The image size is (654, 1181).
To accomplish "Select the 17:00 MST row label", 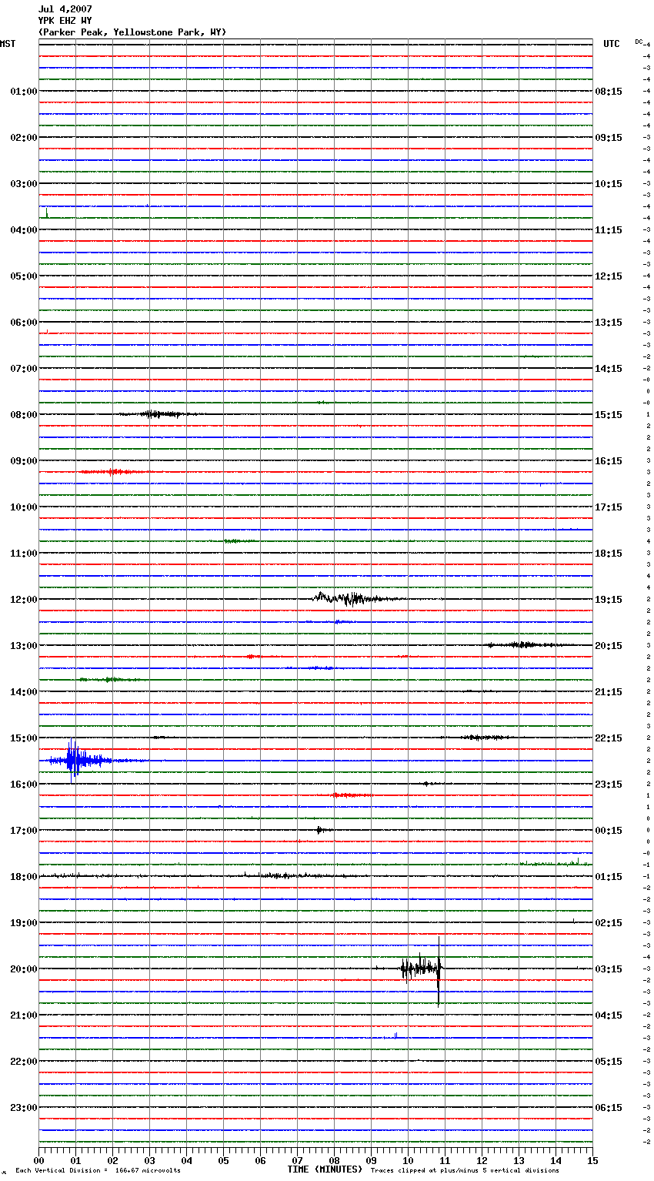I will 24,831.
